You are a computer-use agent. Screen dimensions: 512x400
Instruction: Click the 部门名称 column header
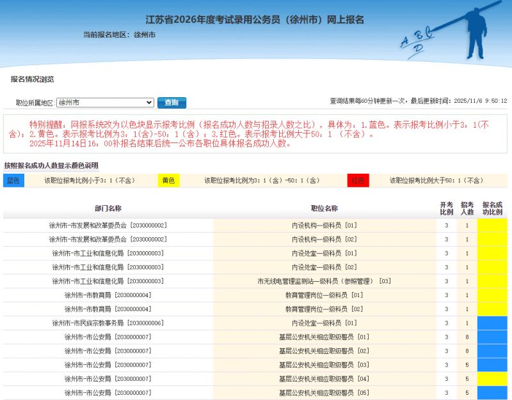[x=108, y=208]
